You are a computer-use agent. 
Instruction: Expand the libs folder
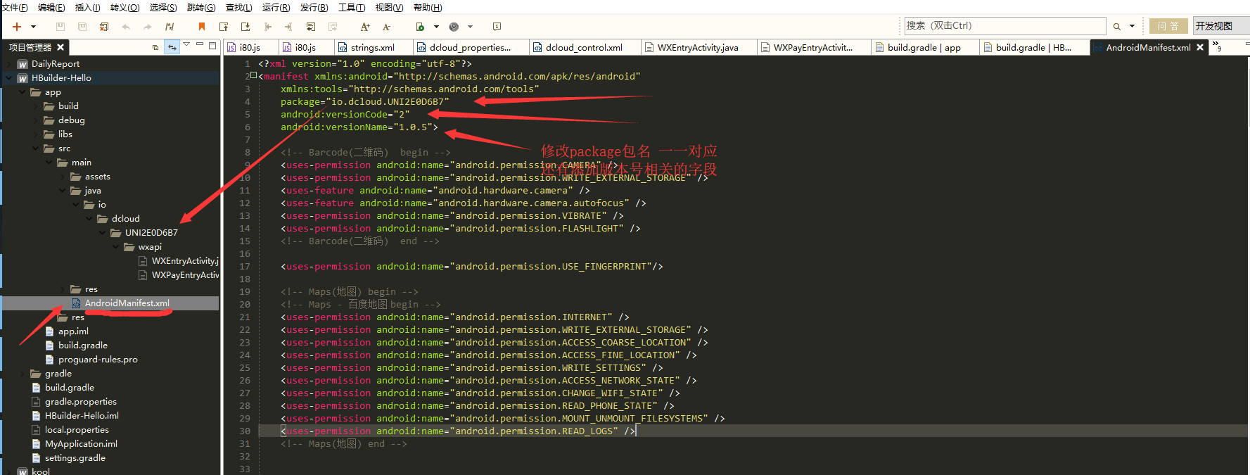pyautogui.click(x=36, y=134)
